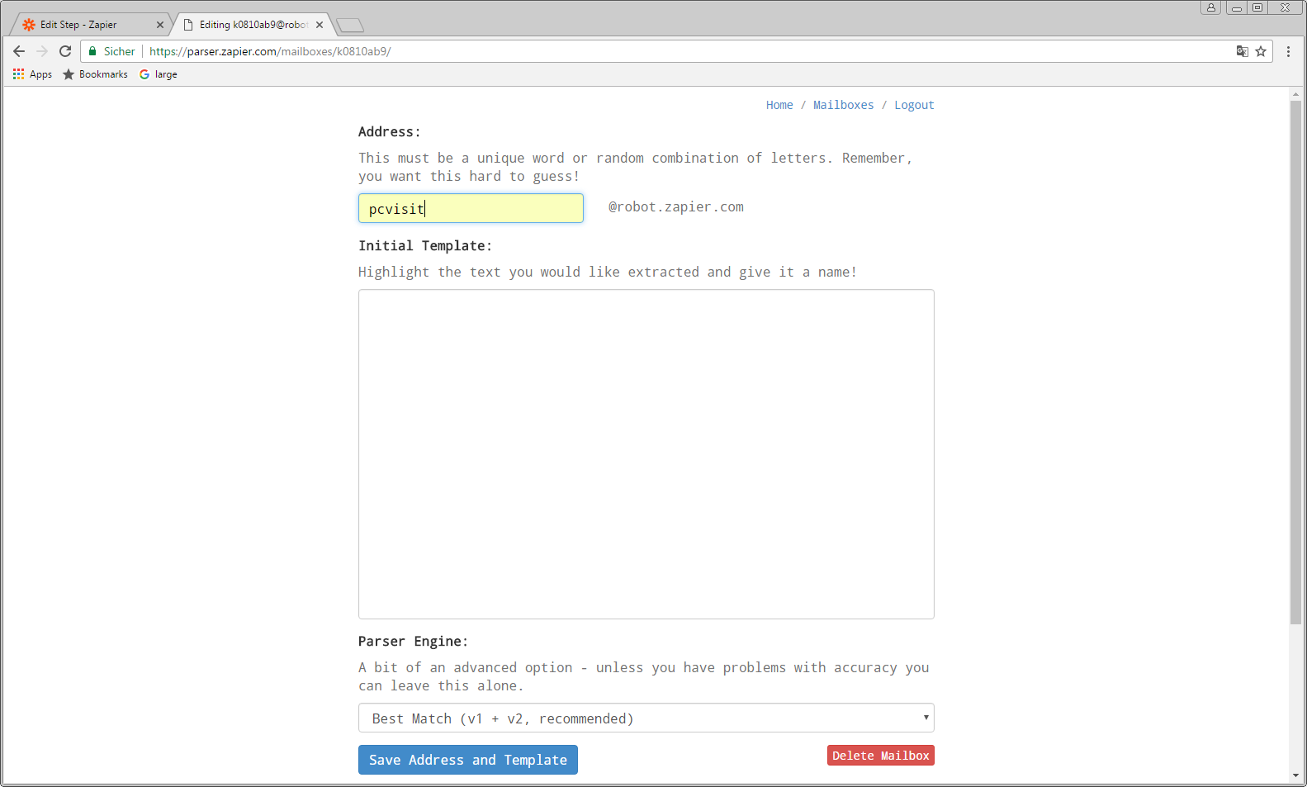Close the 'Edit Step - Zapier' tab
The width and height of the screenshot is (1307, 787).
(x=160, y=25)
